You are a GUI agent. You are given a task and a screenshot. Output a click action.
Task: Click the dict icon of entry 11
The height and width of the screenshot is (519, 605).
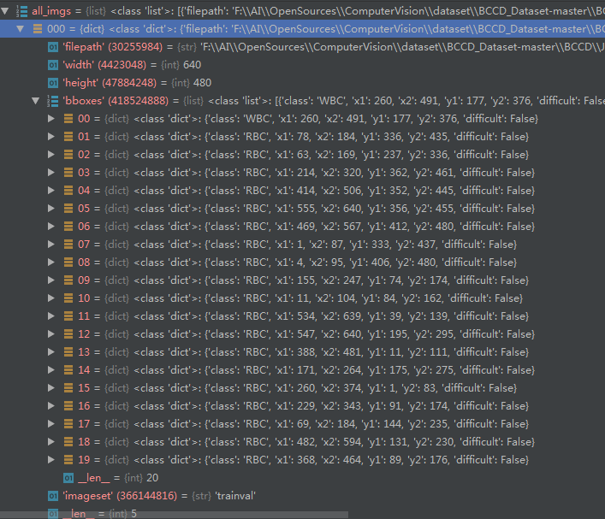(68, 316)
